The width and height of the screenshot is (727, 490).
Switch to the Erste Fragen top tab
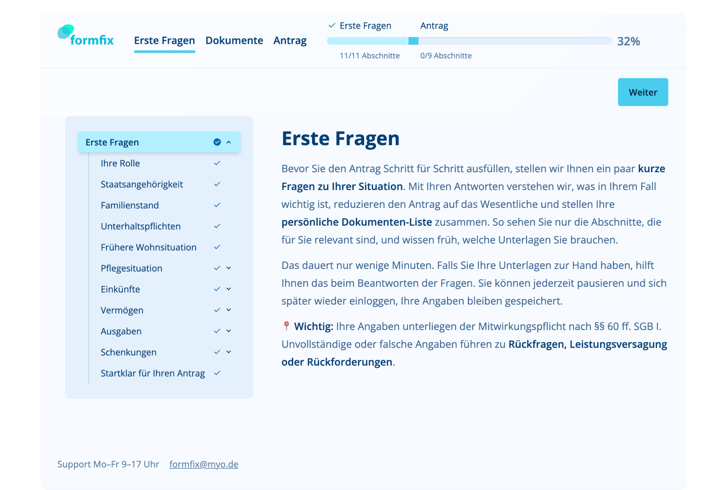(164, 41)
